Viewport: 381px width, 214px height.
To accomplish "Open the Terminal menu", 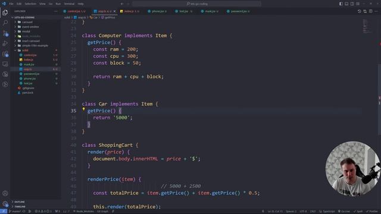I will (69, 4).
